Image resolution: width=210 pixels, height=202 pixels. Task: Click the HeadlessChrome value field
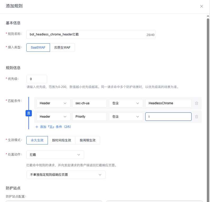pos(168,103)
